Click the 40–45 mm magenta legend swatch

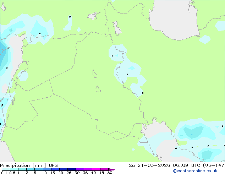coord(96,169)
